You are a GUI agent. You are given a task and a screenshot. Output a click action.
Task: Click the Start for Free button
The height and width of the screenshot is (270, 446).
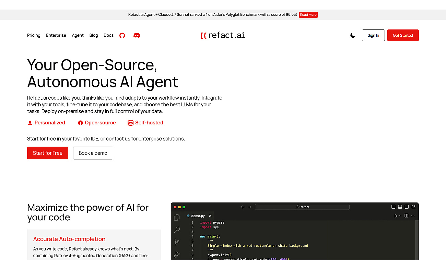pos(48,153)
